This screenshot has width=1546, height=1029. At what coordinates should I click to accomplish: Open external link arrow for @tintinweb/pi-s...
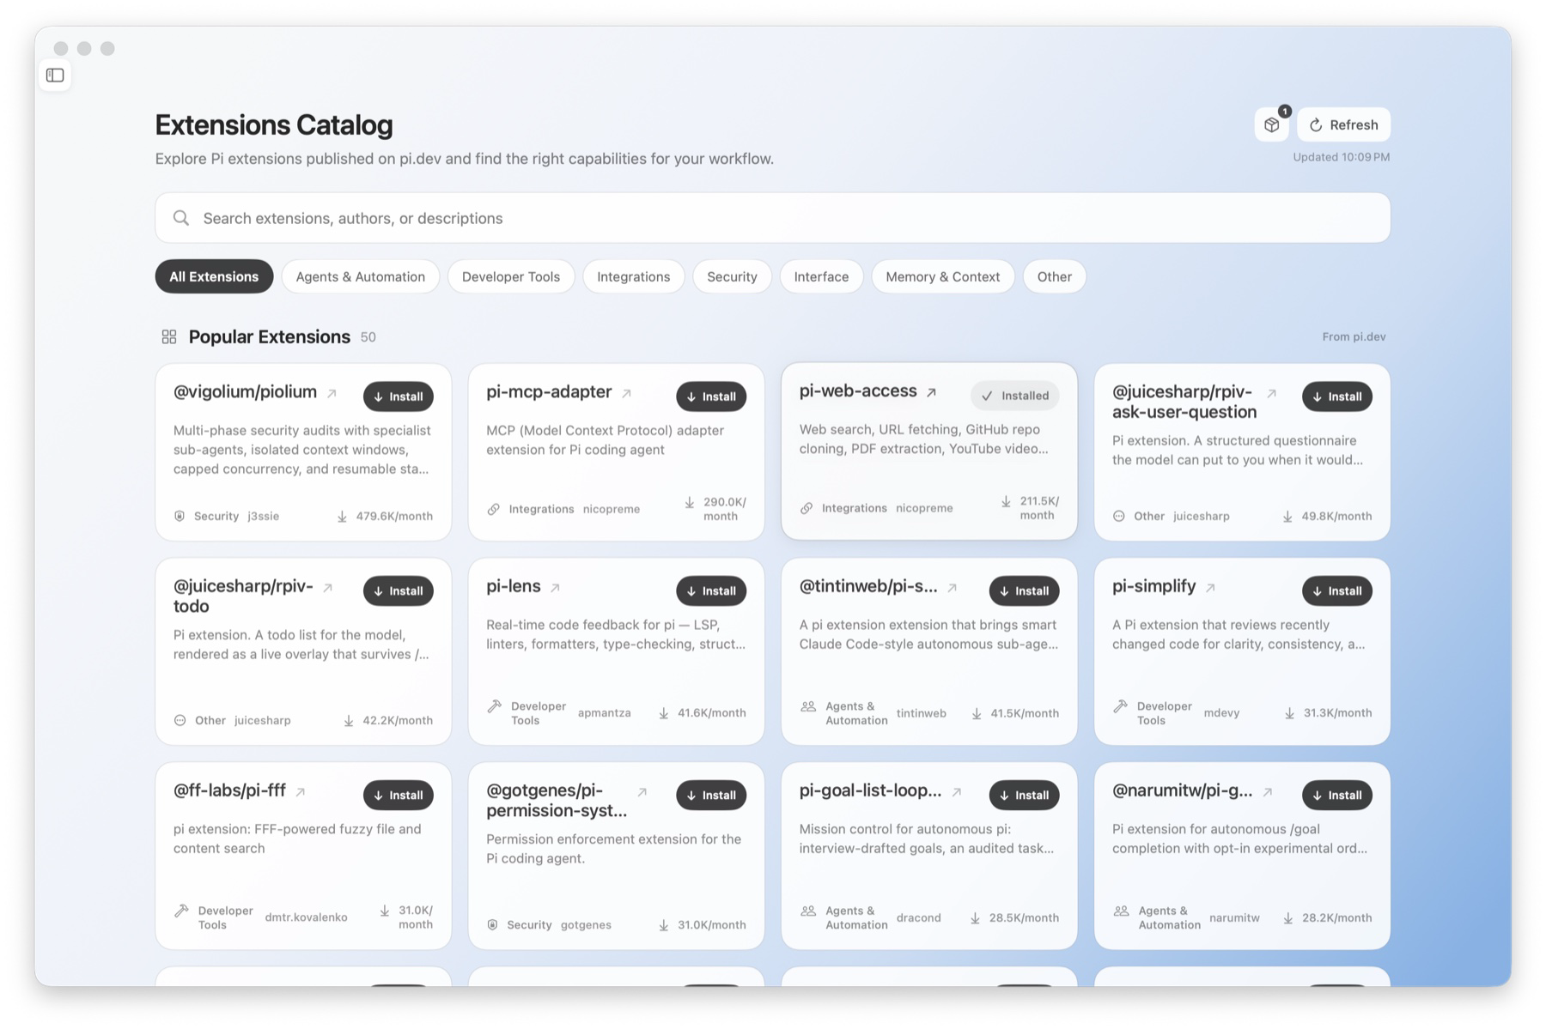click(953, 589)
